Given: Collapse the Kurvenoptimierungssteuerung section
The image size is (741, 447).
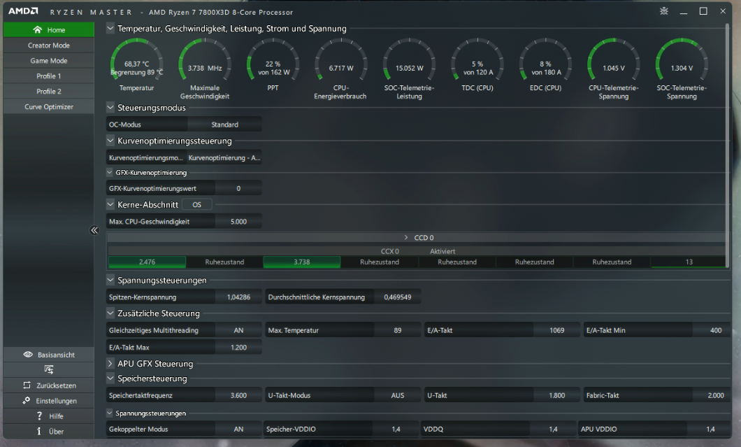Looking at the screenshot, I should 110,141.
